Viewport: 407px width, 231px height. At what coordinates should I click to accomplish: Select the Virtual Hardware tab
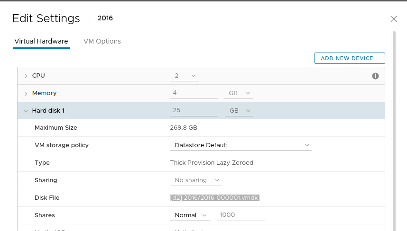[x=41, y=41]
